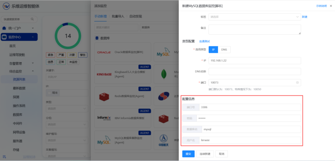The image size is (335, 161).
Task: Click the 备注 text area
Action: coord(255,29)
